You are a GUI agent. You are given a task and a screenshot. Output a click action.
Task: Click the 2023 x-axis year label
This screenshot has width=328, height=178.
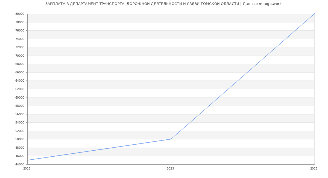(x=170, y=168)
